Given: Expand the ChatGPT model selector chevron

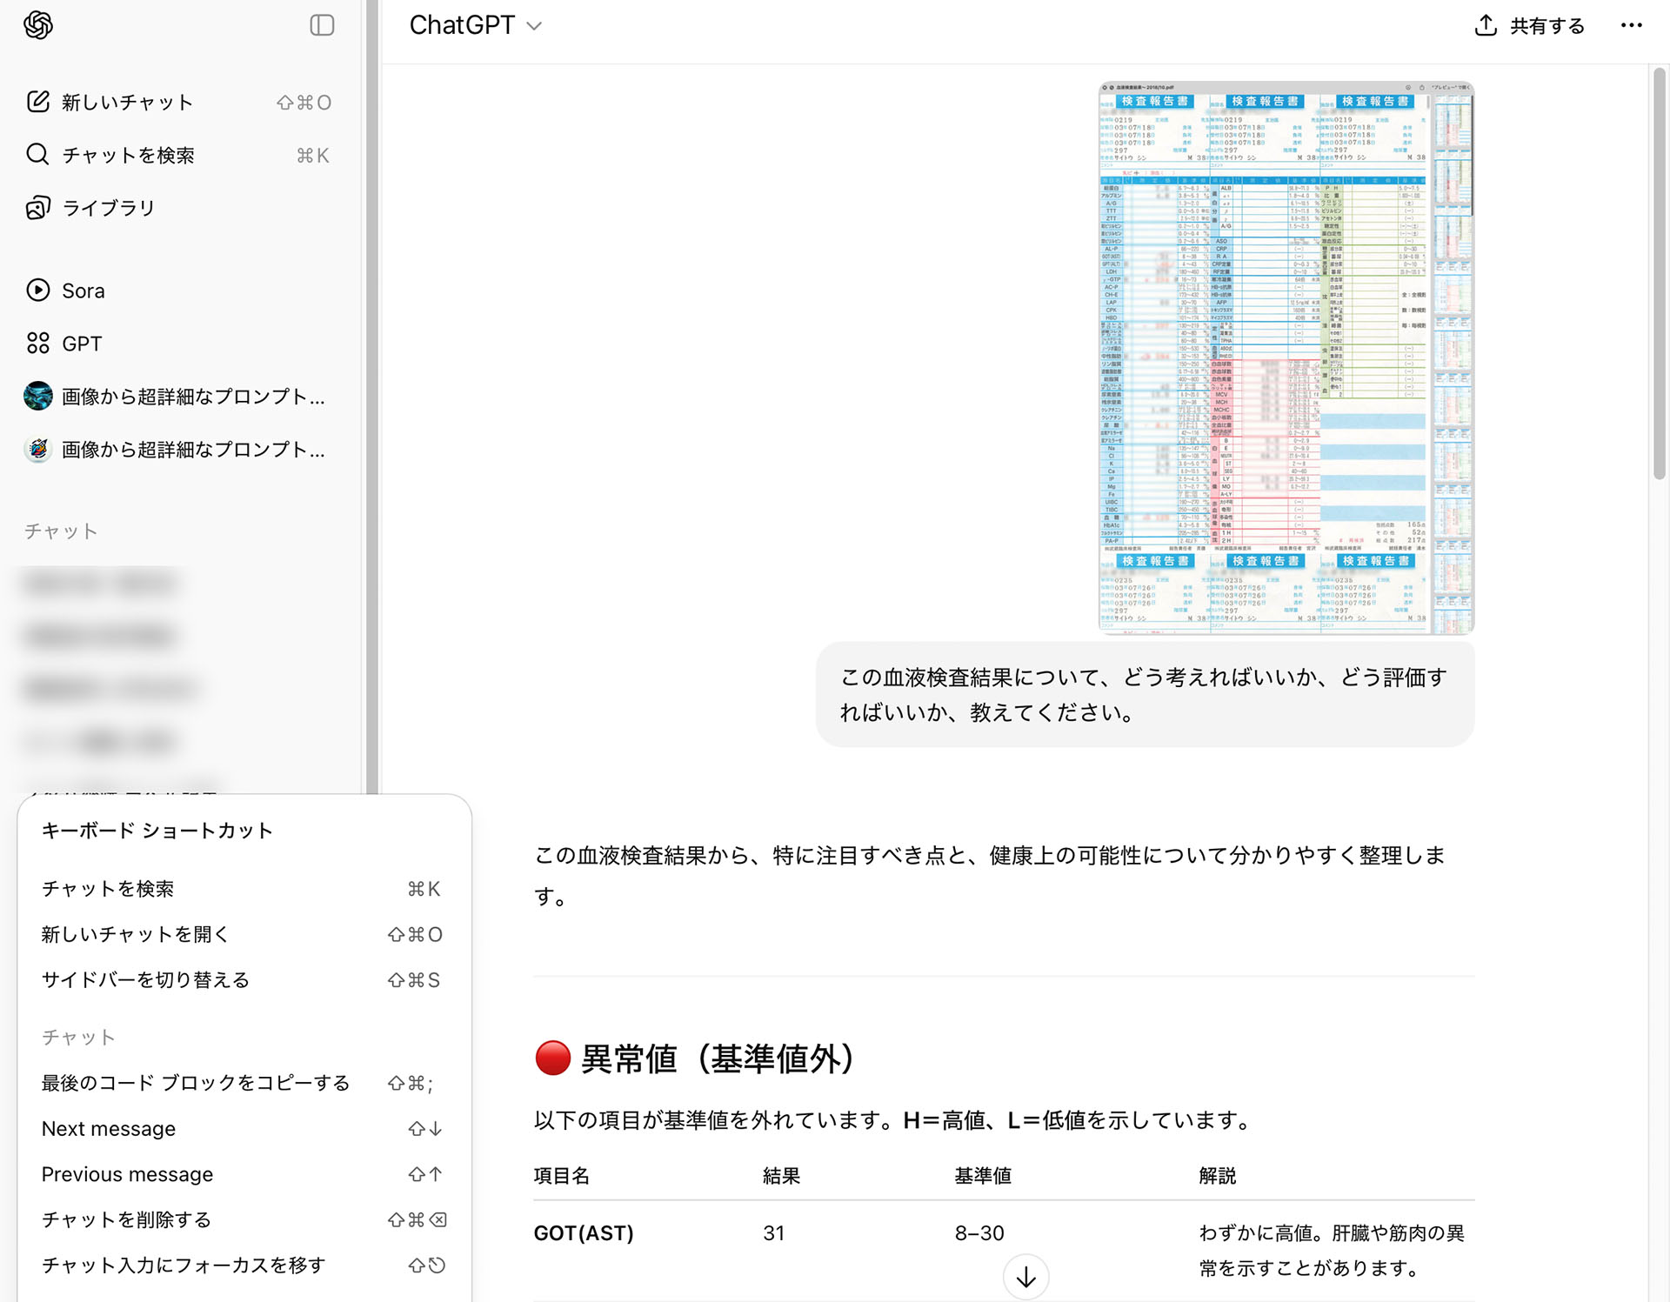Looking at the screenshot, I should coord(535,27).
